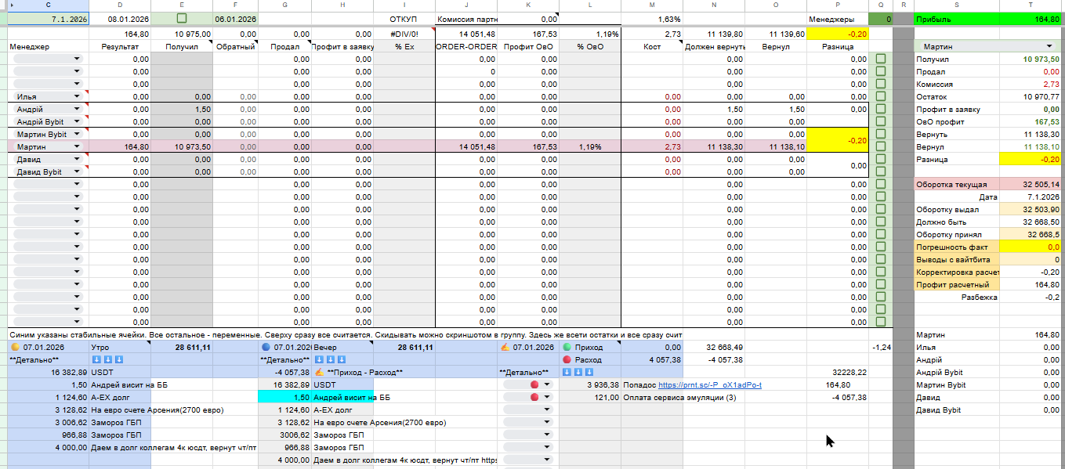Click the Выводы с вайтбита label
This screenshot has width=1065, height=469.
958,260
